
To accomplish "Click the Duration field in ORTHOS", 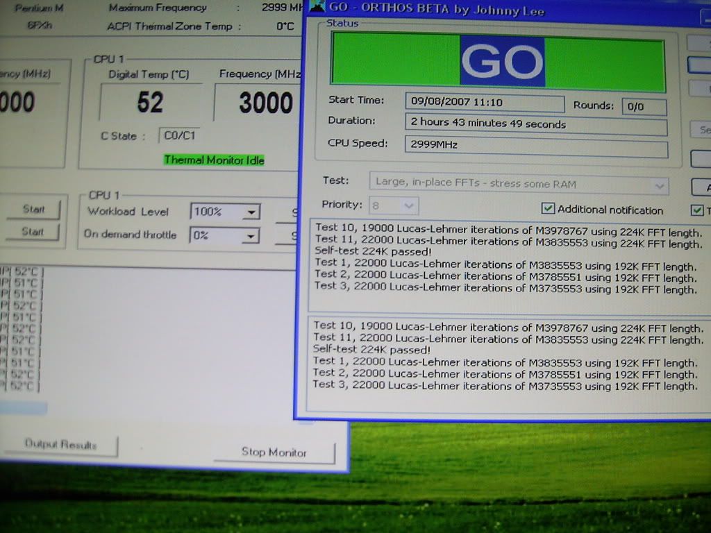I will (536, 124).
